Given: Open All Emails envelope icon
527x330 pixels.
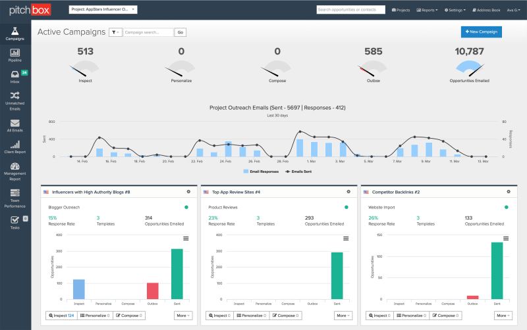Looking at the screenshot, I should tap(15, 123).
